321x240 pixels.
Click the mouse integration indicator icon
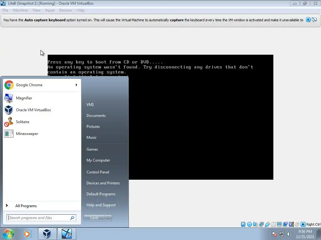(x=297, y=224)
